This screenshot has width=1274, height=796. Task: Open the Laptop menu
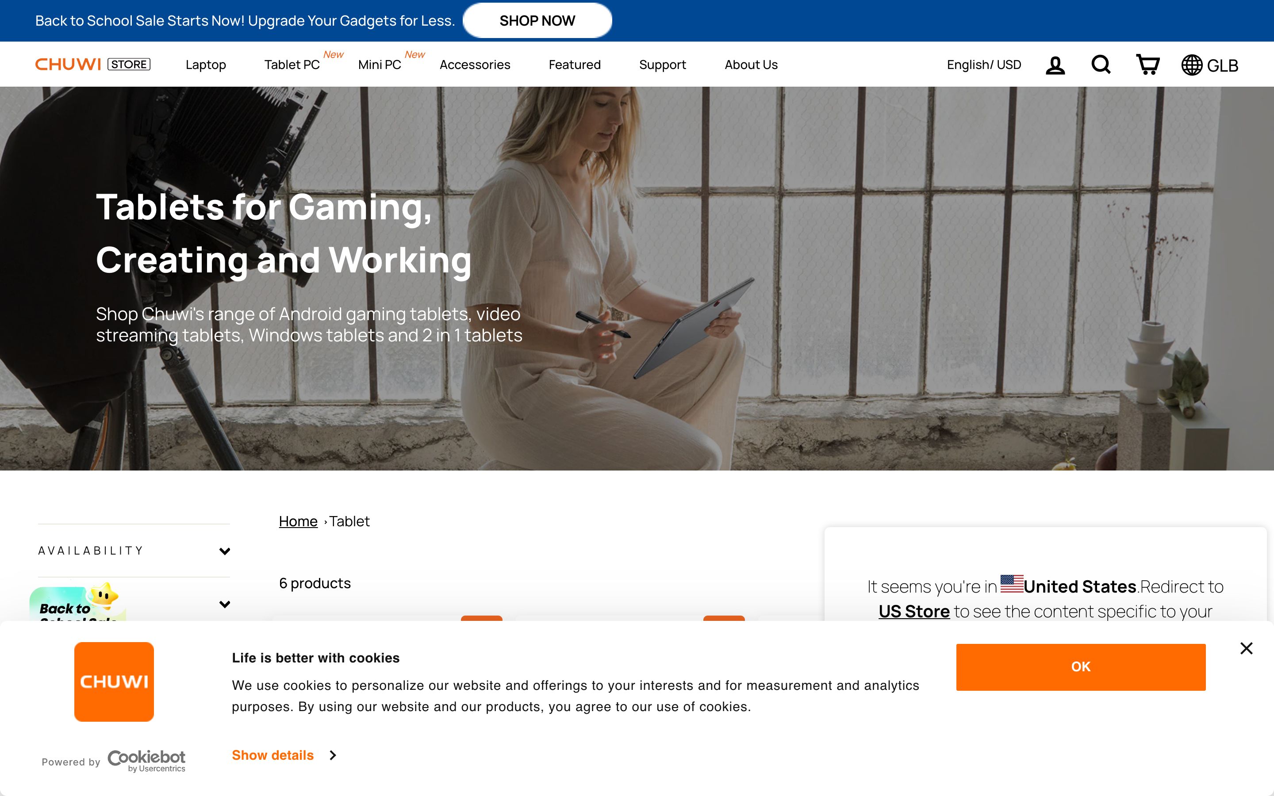[206, 65]
